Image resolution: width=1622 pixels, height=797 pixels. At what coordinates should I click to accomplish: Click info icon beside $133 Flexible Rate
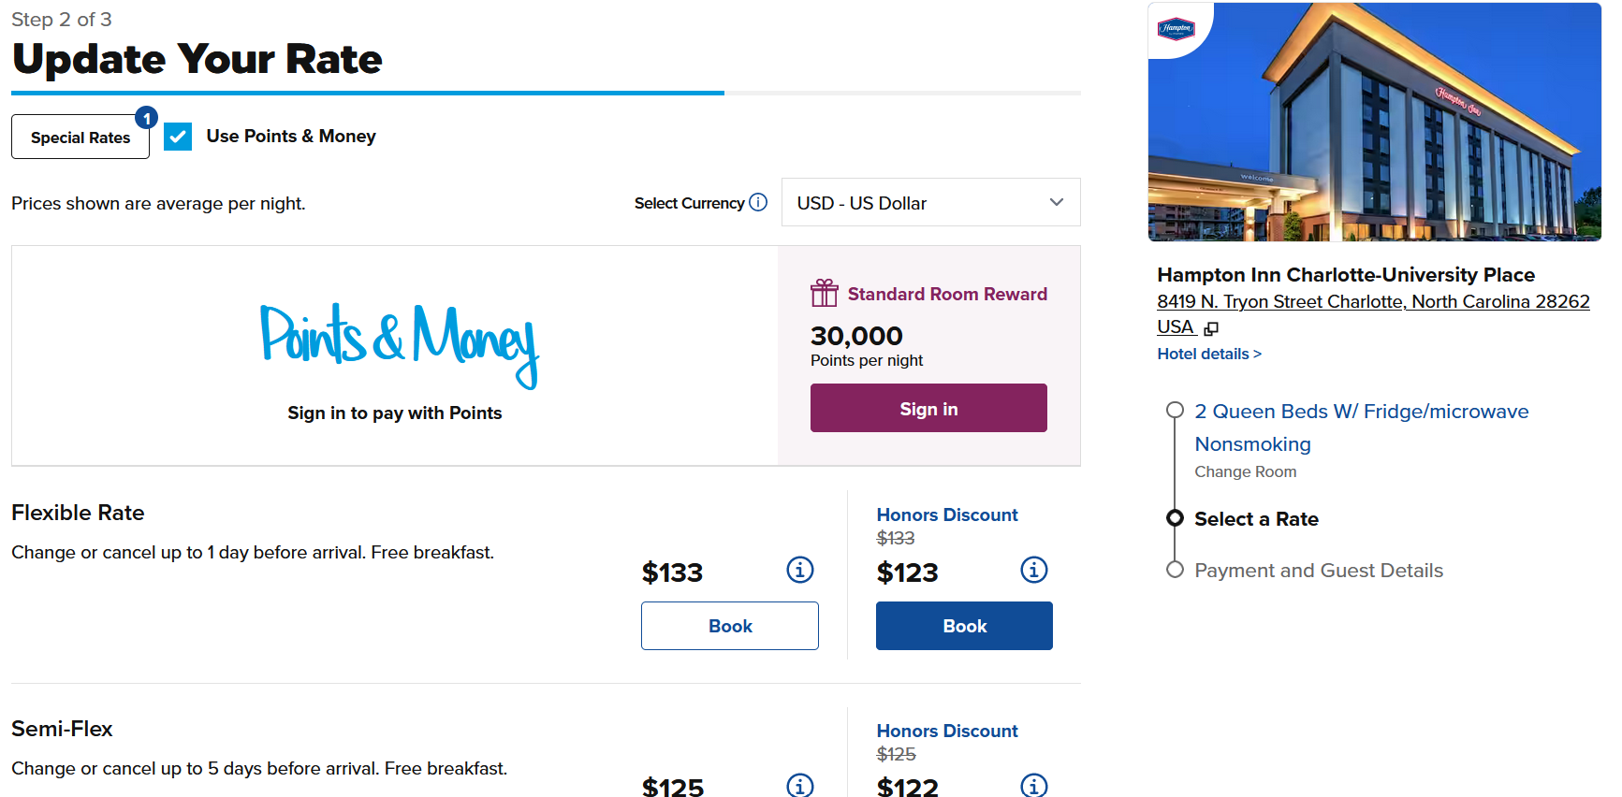(800, 570)
